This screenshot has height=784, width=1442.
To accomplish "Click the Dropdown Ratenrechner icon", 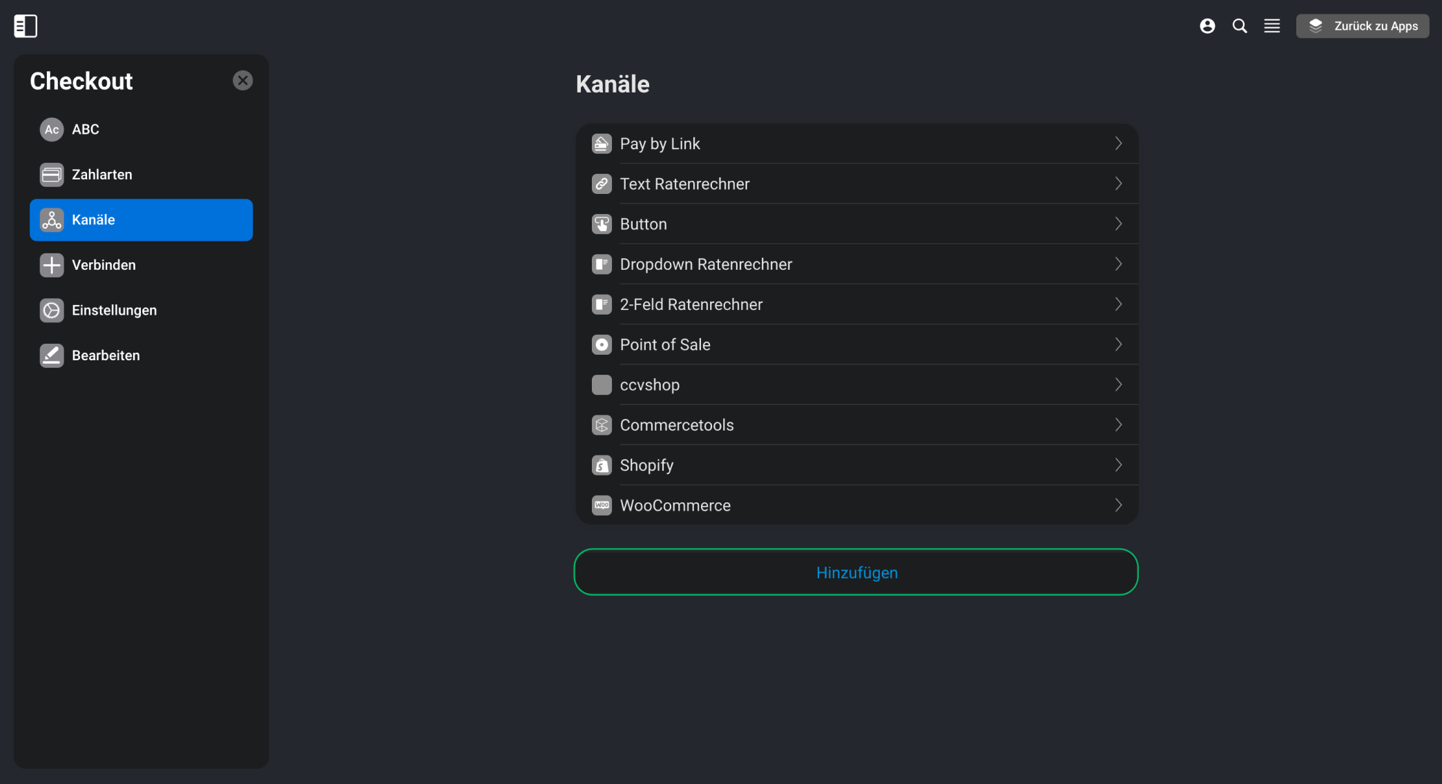I will [x=602, y=264].
